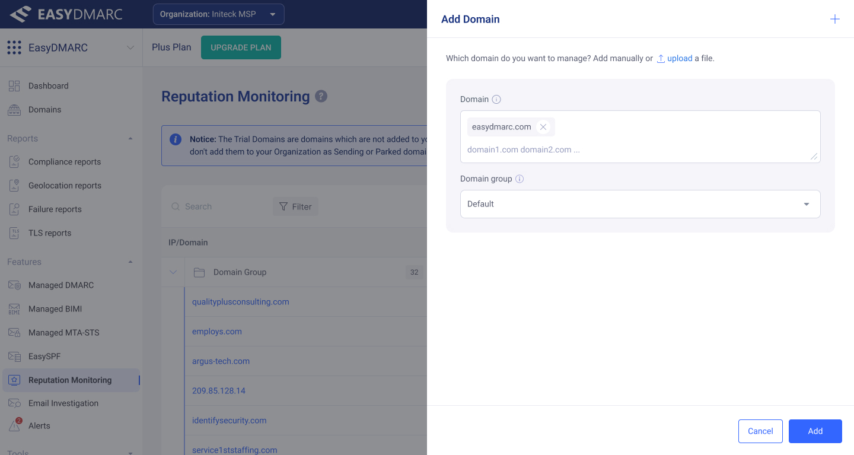Click the domain1.com domain2.com input area

(x=640, y=150)
